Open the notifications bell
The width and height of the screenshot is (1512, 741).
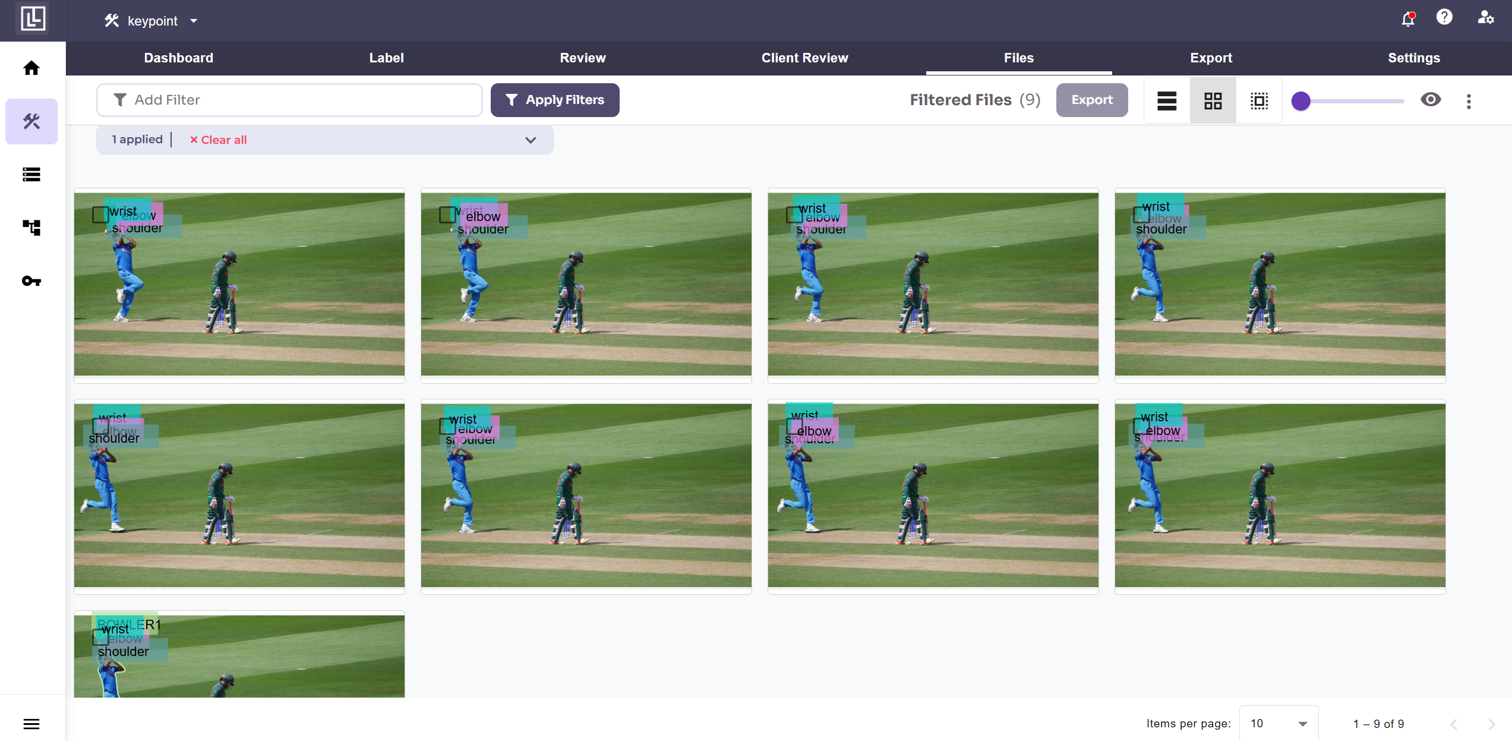1407,20
